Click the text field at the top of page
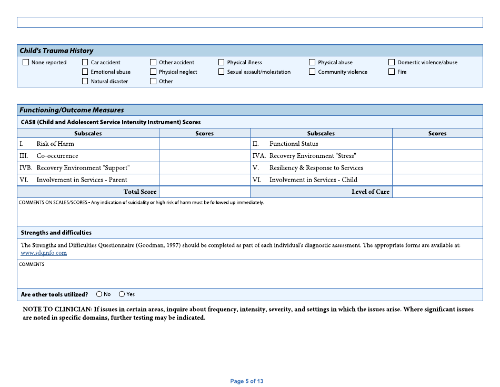Image resolution: width=500 pixels, height=387 pixels. [x=250, y=22]
